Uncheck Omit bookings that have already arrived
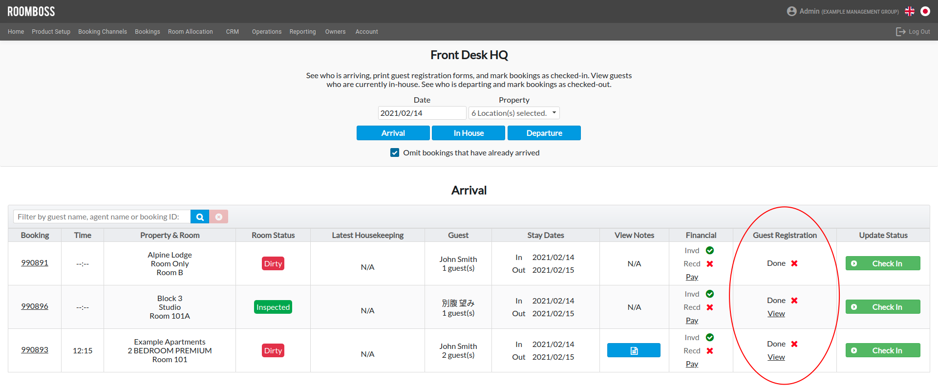Viewport: 938px width, 390px height. tap(395, 153)
